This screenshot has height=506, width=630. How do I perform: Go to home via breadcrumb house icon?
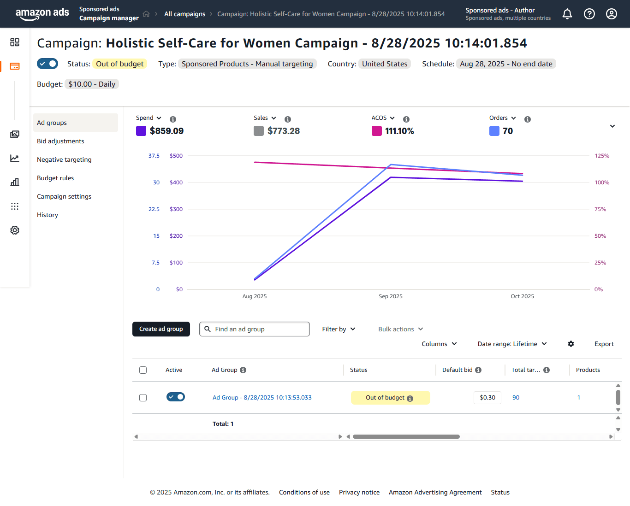point(146,14)
